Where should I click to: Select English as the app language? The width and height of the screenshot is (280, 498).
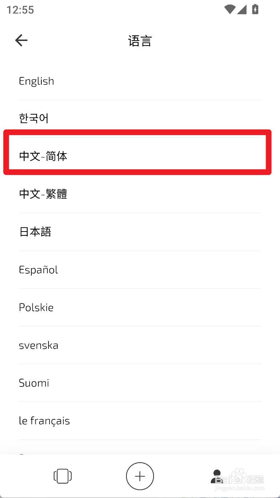(36, 81)
